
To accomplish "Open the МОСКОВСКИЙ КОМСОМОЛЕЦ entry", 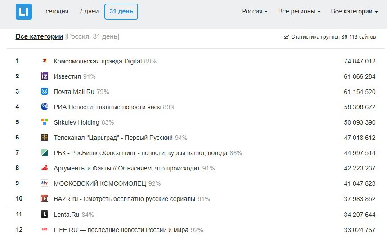I will 99,183.
